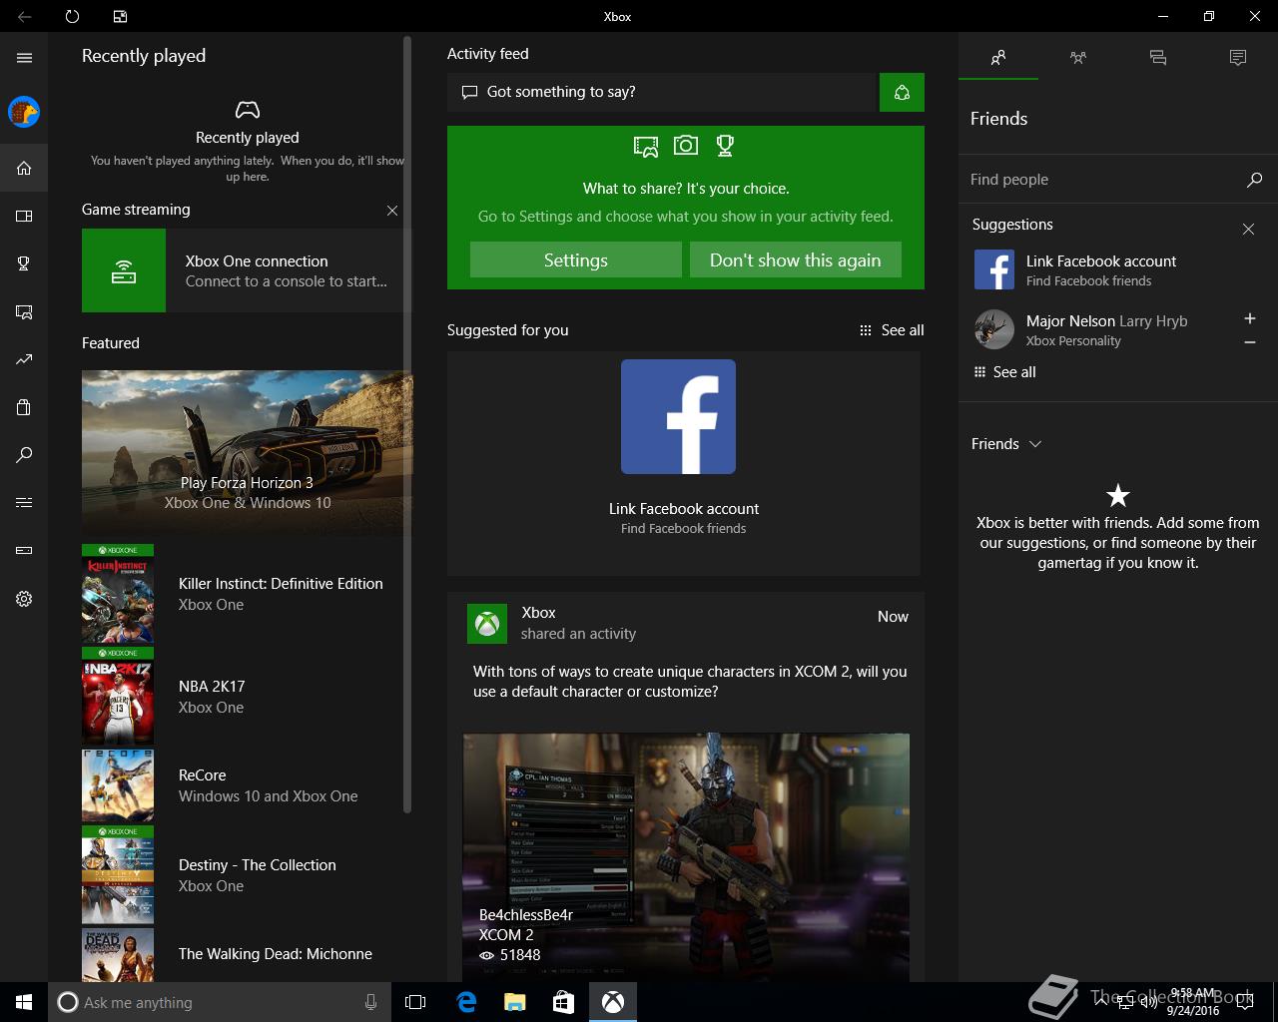This screenshot has height=1022, width=1278.
Task: Click the refresh icon in title bar
Action: [72, 16]
